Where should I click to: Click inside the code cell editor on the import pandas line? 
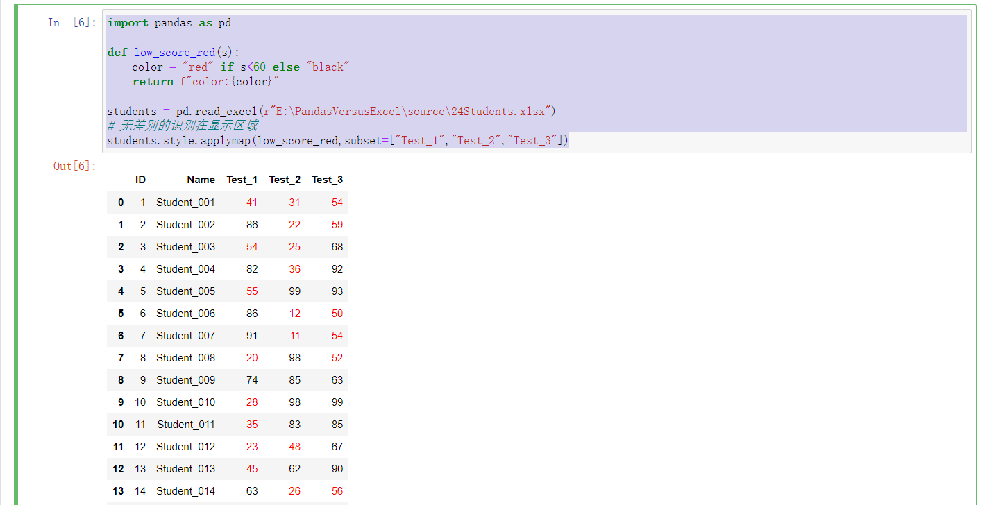coord(169,23)
